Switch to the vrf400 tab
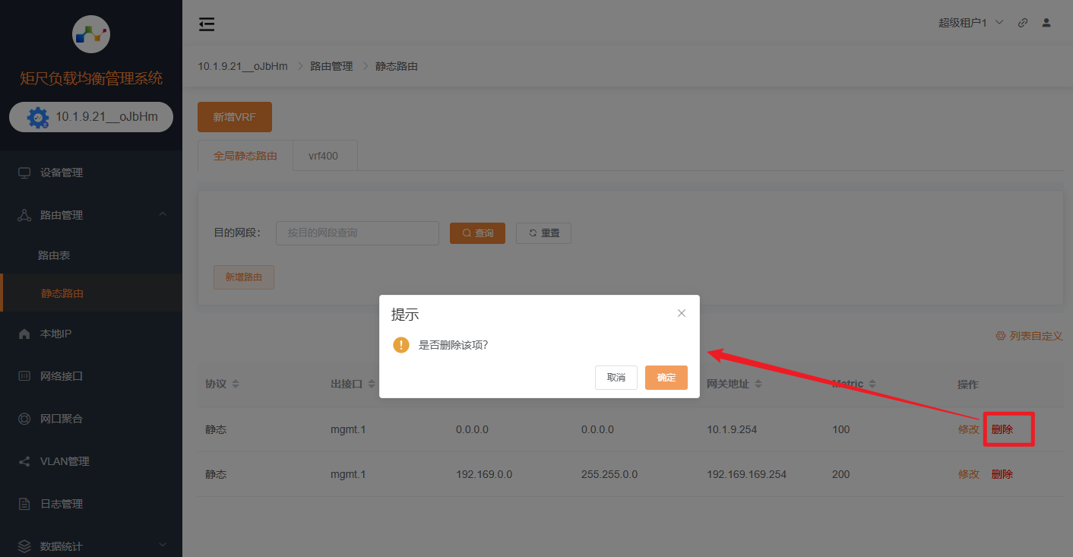Image resolution: width=1073 pixels, height=557 pixels. pos(324,155)
